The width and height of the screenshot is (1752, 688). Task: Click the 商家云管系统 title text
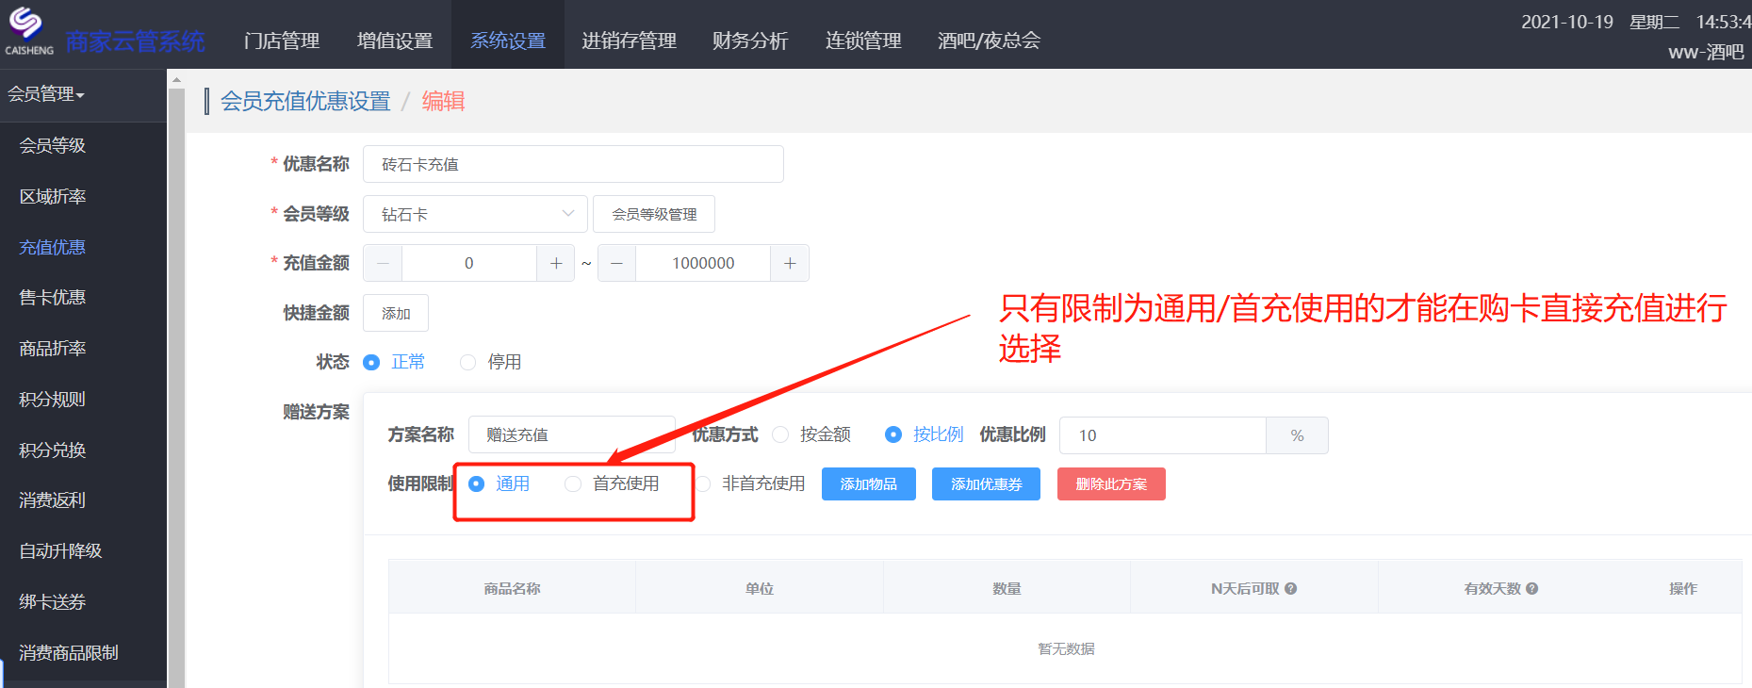(135, 41)
